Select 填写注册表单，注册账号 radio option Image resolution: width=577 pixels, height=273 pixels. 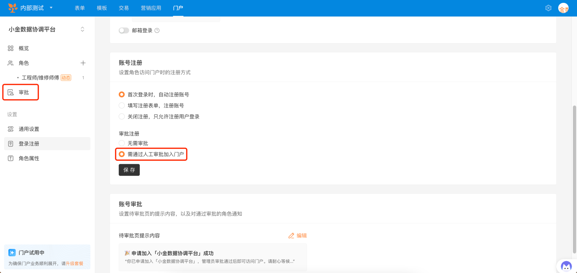click(122, 106)
